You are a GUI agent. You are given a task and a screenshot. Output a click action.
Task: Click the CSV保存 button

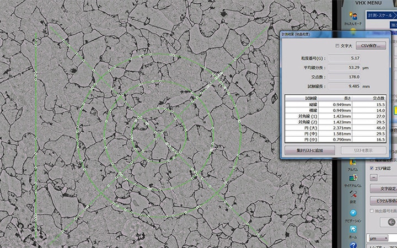(370, 46)
